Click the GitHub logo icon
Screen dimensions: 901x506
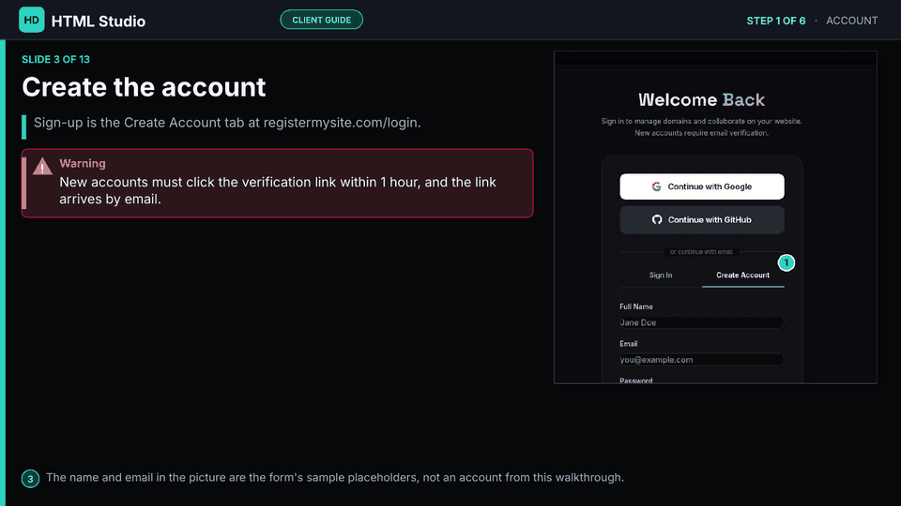(657, 219)
